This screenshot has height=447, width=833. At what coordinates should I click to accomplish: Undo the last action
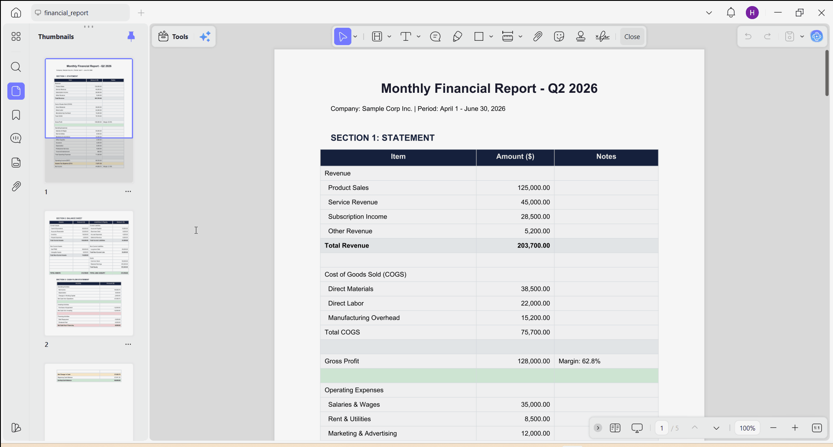(748, 36)
